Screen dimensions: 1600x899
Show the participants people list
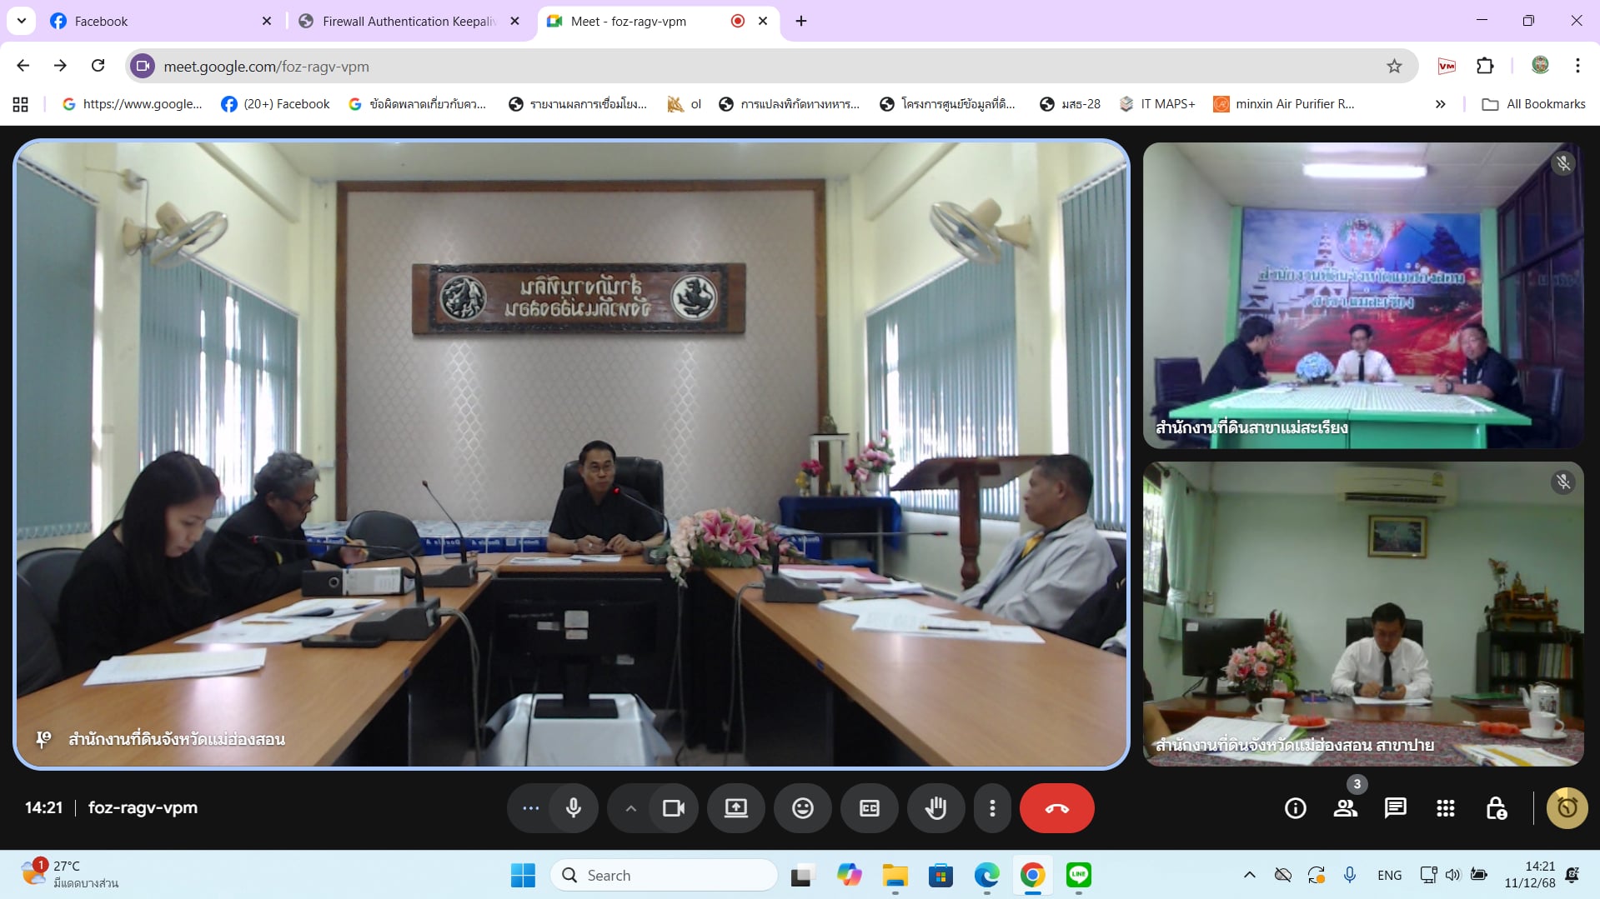pos(1345,808)
